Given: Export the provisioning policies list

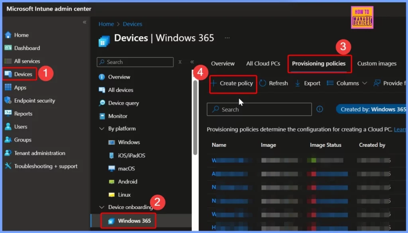Looking at the screenshot, I should [x=308, y=83].
